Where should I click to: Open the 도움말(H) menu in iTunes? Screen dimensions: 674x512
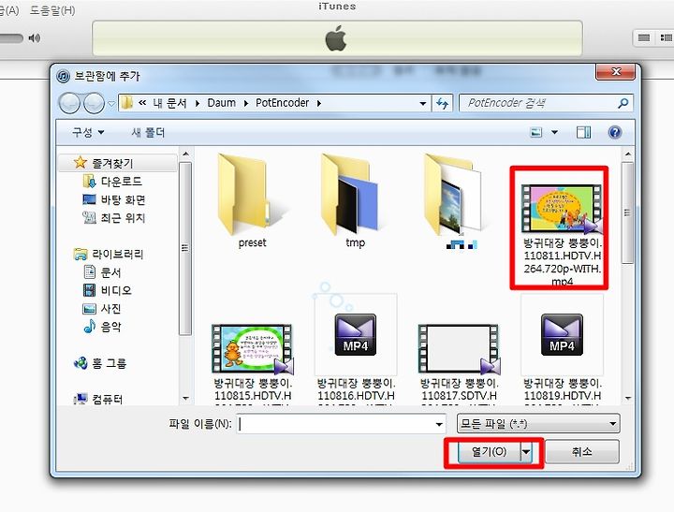point(52,10)
